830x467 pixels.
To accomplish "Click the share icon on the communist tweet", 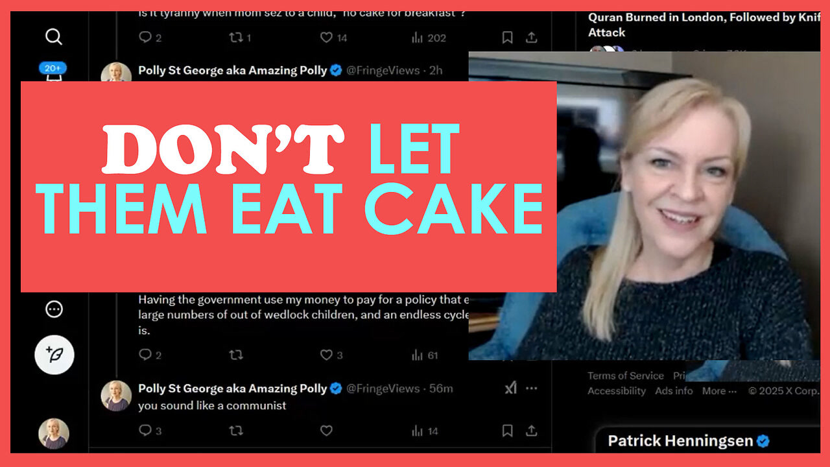I will click(532, 431).
